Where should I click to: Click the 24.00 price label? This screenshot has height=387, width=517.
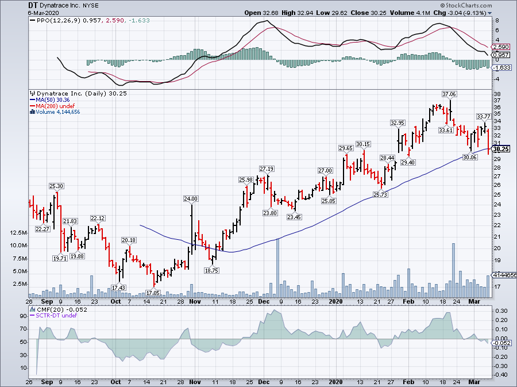coord(191,198)
